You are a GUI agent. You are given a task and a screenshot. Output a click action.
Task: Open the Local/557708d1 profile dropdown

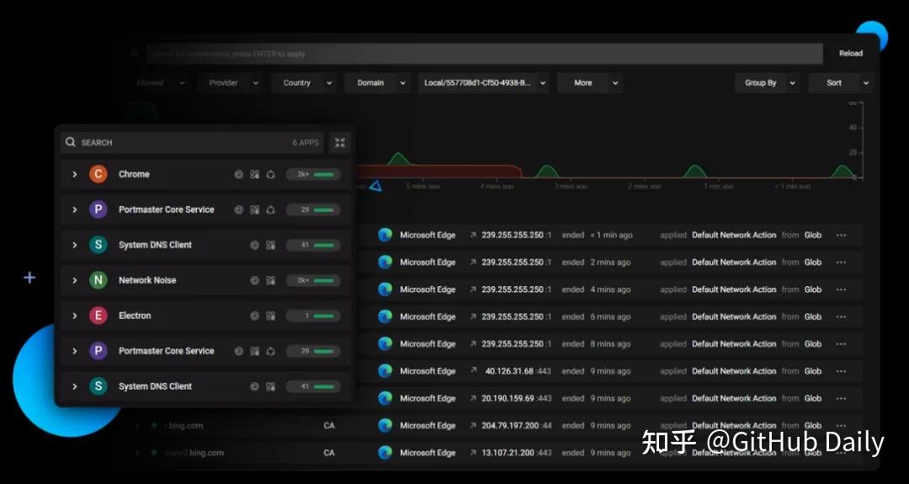(483, 82)
